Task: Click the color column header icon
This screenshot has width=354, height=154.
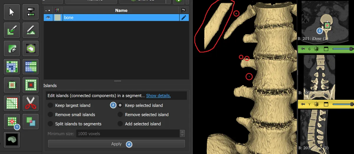Action: [x=58, y=10]
